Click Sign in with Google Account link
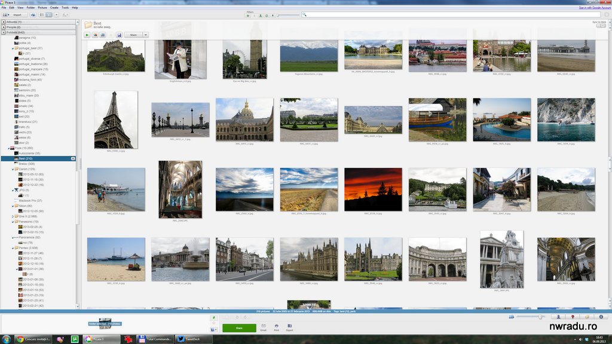Screen dimensions: 612x344 tap(595, 7)
